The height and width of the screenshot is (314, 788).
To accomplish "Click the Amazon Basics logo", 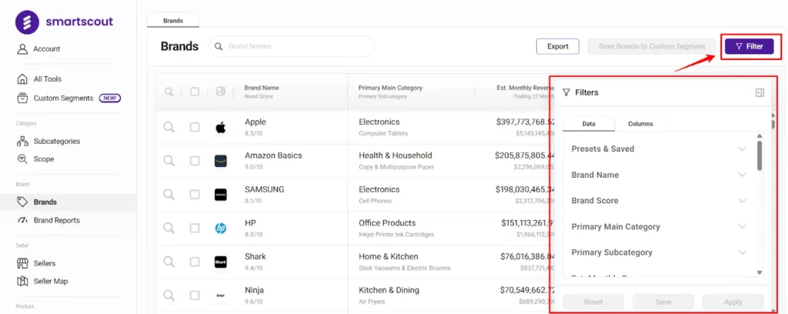I will point(221,161).
